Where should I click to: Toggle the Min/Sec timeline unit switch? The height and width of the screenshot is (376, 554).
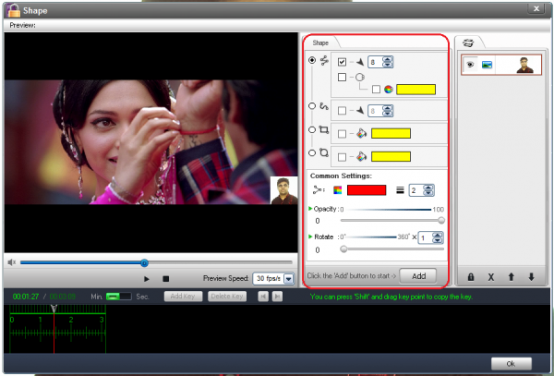click(119, 297)
